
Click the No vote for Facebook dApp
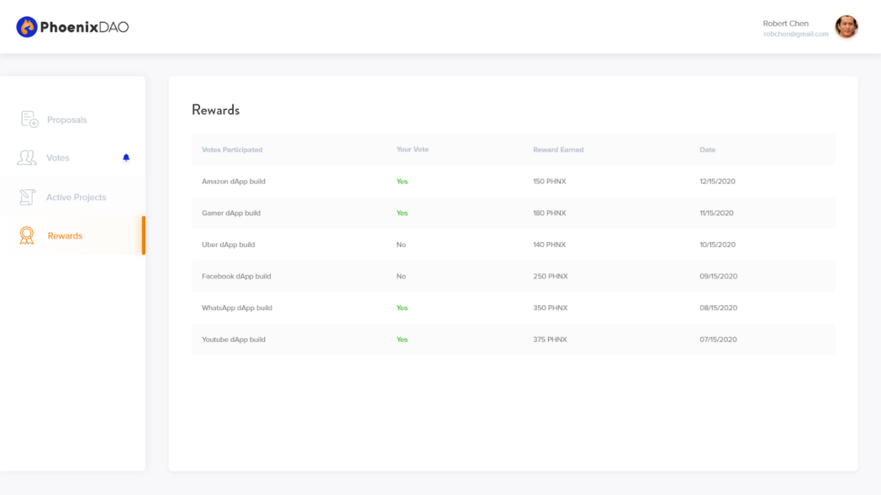401,276
